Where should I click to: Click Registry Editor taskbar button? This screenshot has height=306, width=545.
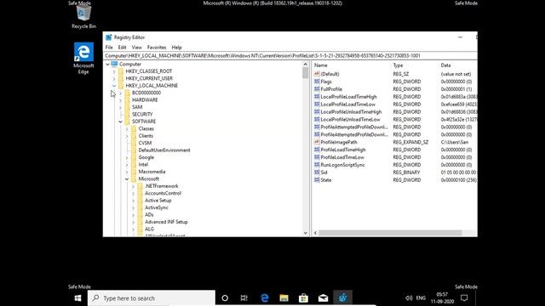pos(342,298)
